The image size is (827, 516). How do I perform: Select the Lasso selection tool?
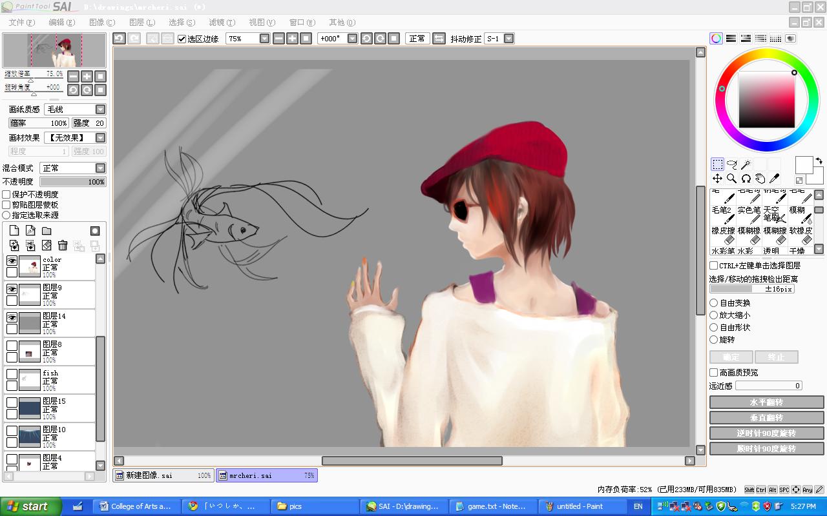pyautogui.click(x=731, y=164)
